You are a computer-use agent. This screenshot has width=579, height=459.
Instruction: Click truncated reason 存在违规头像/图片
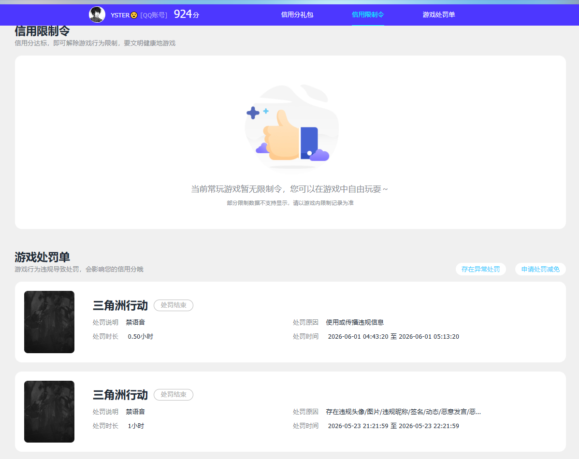click(403, 412)
